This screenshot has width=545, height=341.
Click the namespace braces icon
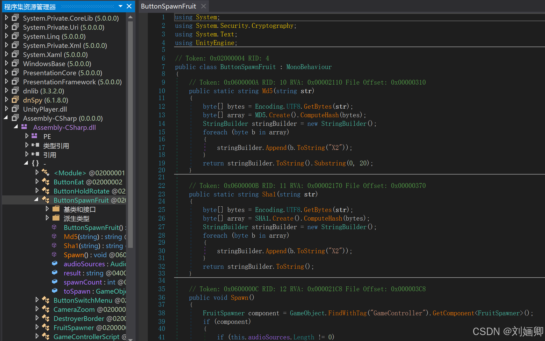pyautogui.click(x=35, y=163)
